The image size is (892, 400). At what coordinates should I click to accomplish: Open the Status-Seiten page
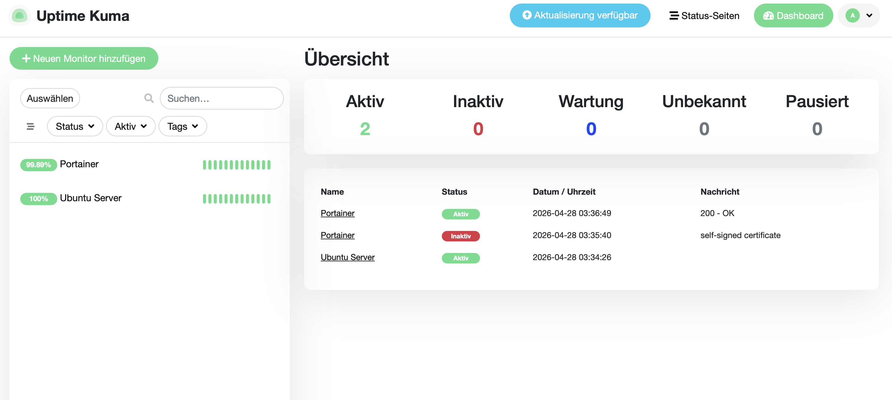tap(704, 15)
